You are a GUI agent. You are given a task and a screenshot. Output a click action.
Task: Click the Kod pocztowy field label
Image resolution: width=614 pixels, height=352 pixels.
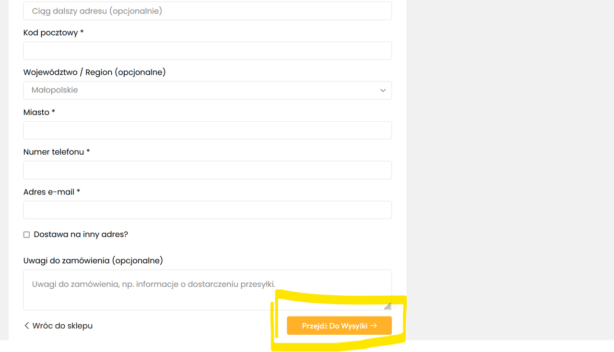coord(53,33)
